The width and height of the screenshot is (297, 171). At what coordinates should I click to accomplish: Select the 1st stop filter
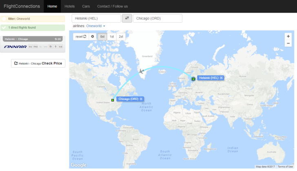112,37
